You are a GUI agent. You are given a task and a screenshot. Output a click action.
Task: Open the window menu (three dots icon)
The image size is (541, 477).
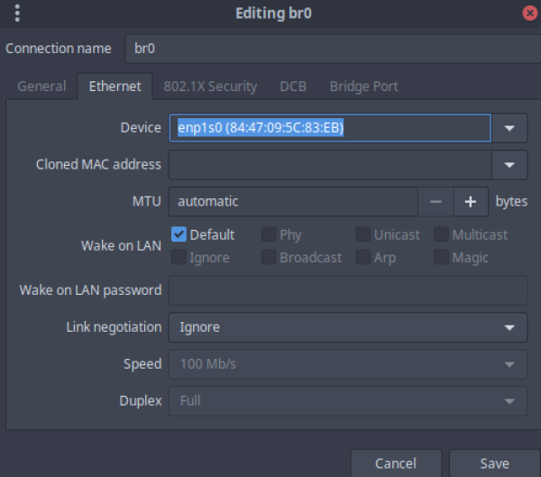tap(18, 14)
